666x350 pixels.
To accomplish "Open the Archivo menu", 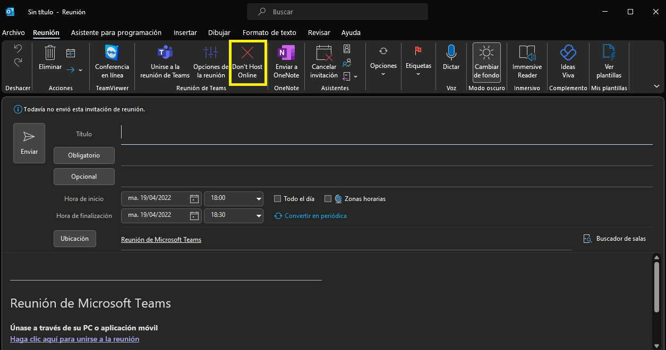I will coord(13,32).
